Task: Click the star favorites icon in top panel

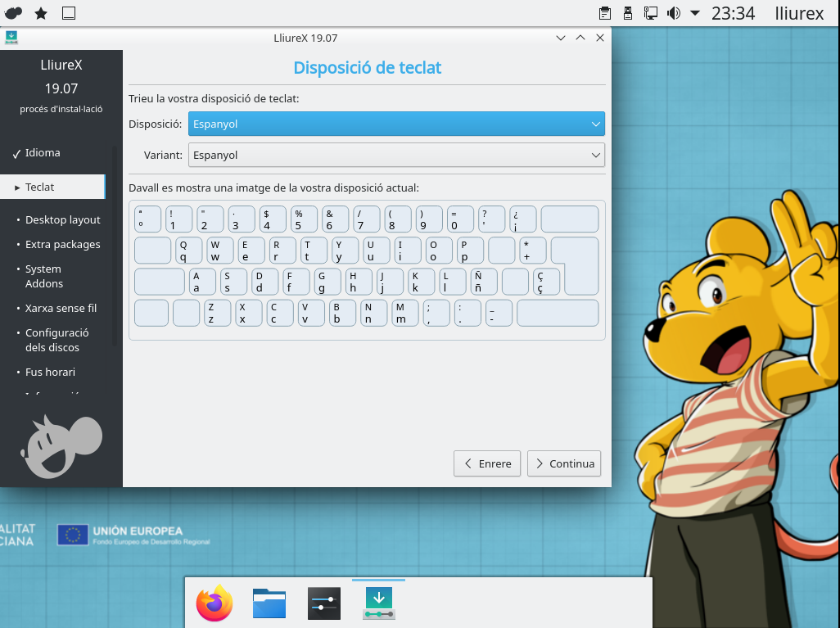Action: [41, 13]
